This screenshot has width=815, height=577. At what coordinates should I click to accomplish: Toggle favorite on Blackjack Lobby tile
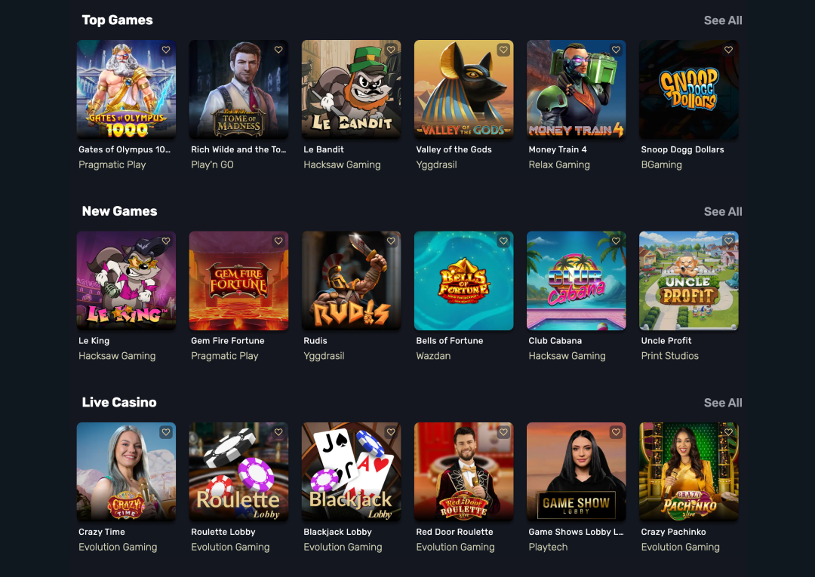391,432
